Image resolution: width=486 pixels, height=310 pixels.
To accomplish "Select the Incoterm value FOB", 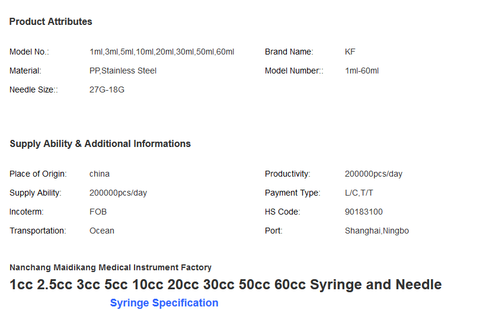I will (x=98, y=212).
